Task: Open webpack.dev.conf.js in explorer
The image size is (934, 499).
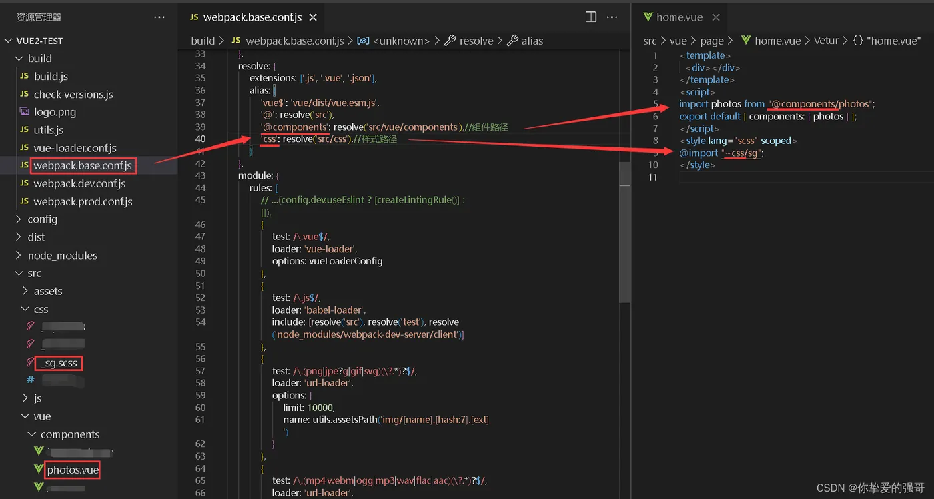Action: click(x=79, y=183)
